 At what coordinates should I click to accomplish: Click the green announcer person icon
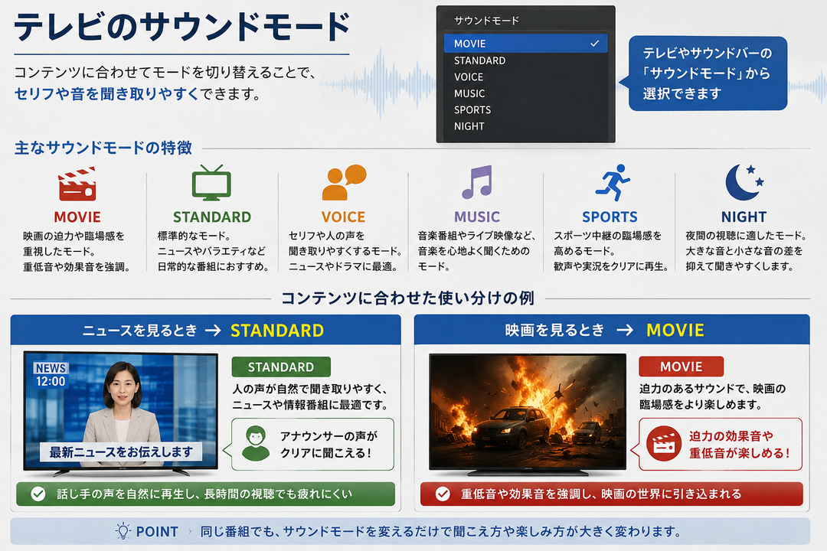click(256, 443)
